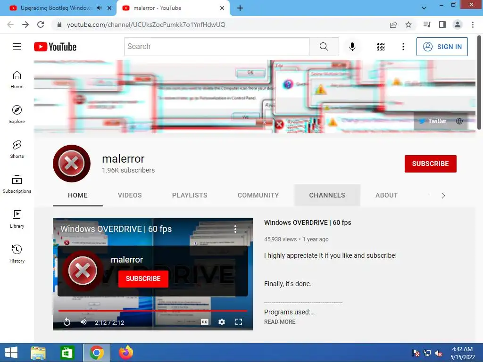The image size is (483, 362).
Task: Open Home in the left sidebar
Action: coord(17,80)
